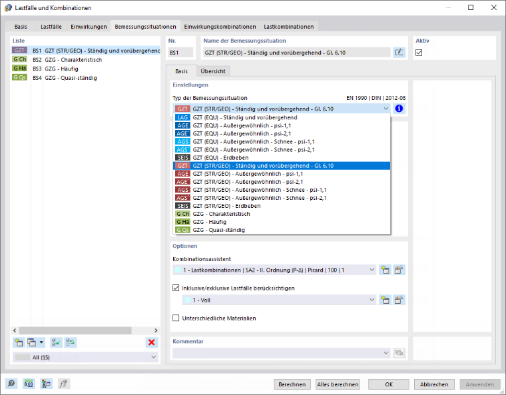Choose GZT (EQU) Außergewöhnlich psi-2,1 option
506x395 pixels.
click(282, 134)
